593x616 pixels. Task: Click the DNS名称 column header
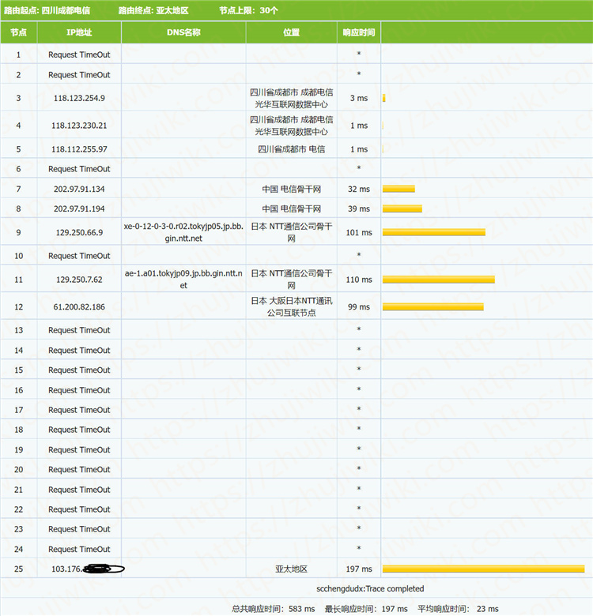tap(183, 32)
